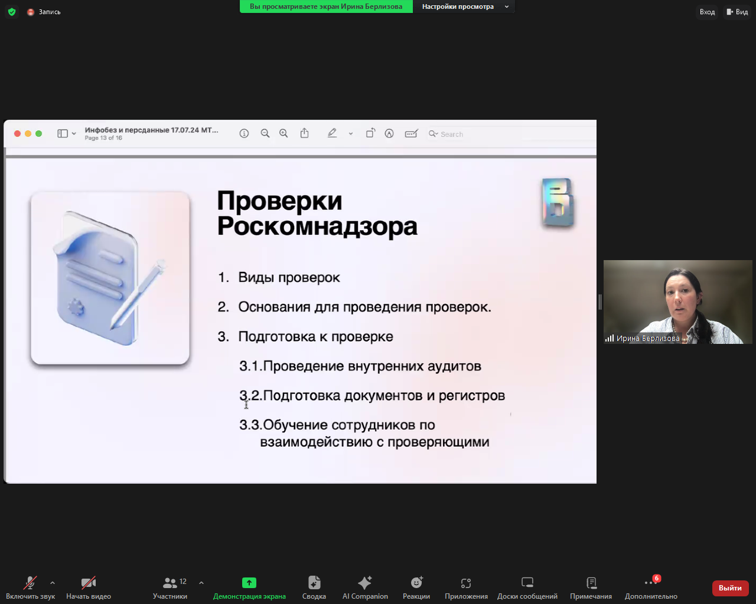Click the zoom in magnifier icon
The image size is (756, 604).
(x=283, y=133)
